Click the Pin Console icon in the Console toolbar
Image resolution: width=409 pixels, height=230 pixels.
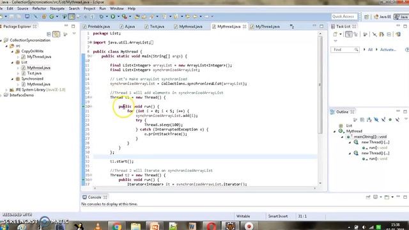(x=368, y=197)
